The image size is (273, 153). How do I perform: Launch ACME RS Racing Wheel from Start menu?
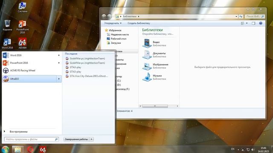coord(32,71)
